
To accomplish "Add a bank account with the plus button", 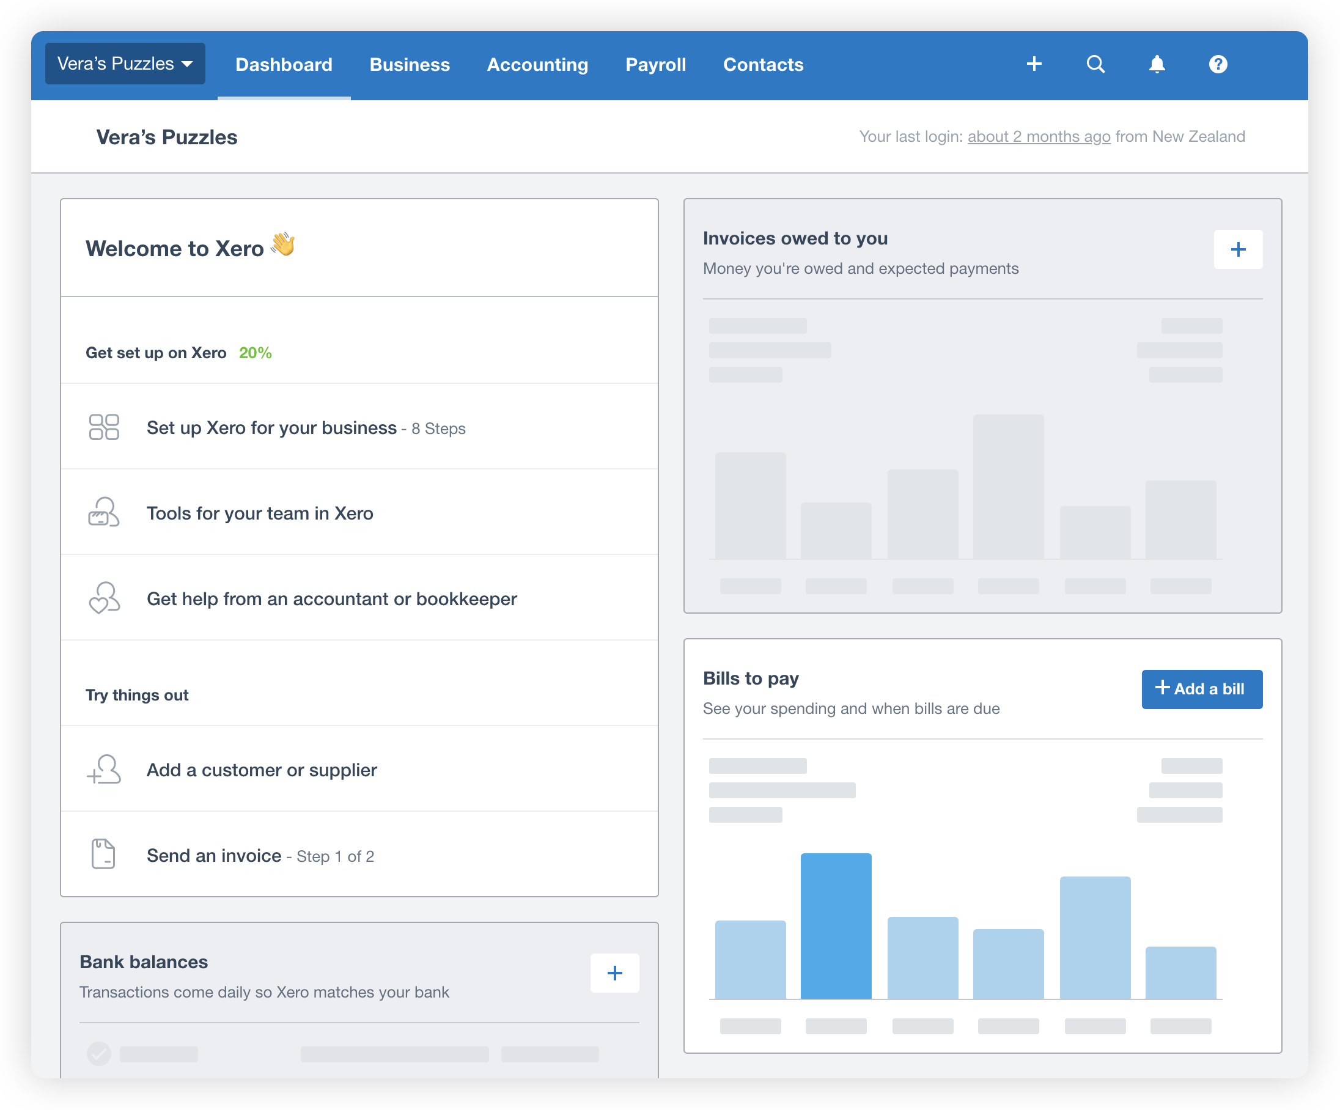I will pyautogui.click(x=614, y=973).
